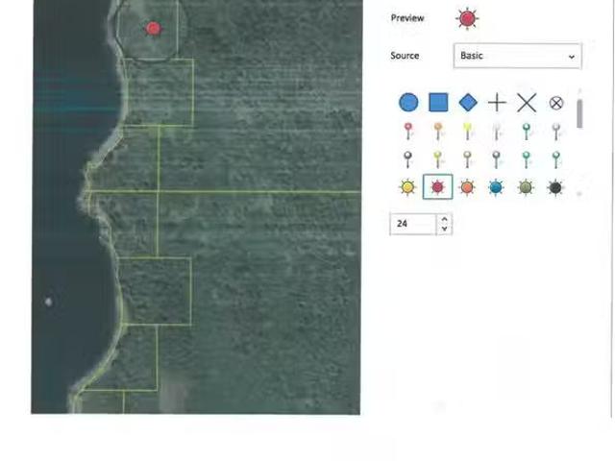Choose the blue diamond symbol
The height and width of the screenshot is (461, 615).
tap(468, 103)
